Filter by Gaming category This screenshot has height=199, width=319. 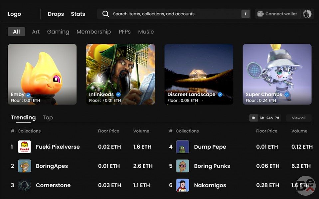coord(58,32)
